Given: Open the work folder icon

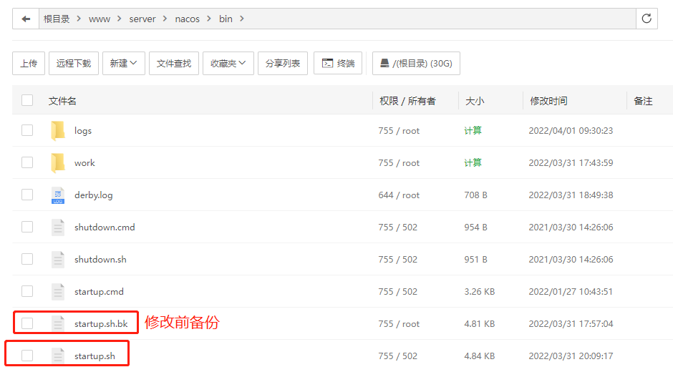Looking at the screenshot, I should click(x=58, y=163).
